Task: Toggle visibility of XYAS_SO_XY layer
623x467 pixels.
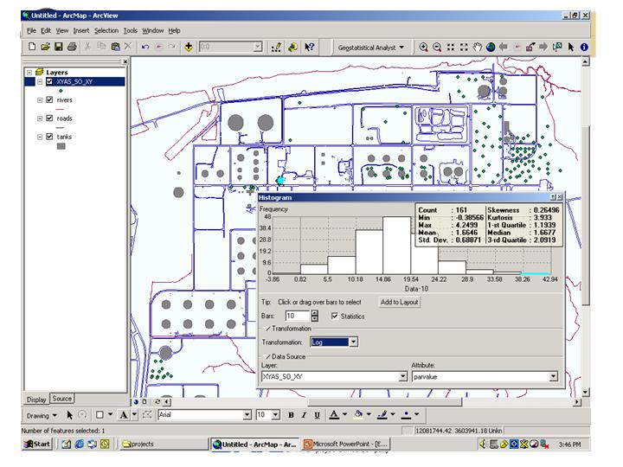Action: (49, 81)
